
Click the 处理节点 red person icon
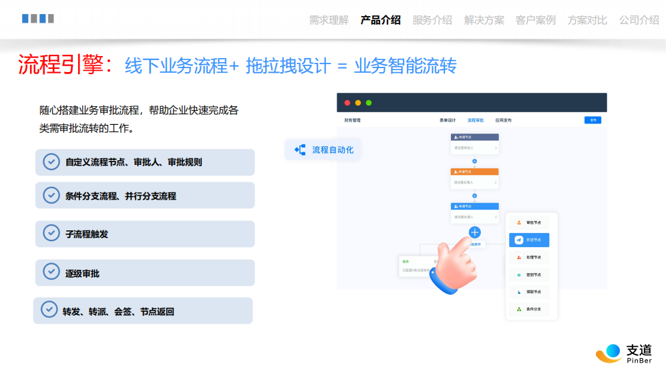[x=519, y=257]
